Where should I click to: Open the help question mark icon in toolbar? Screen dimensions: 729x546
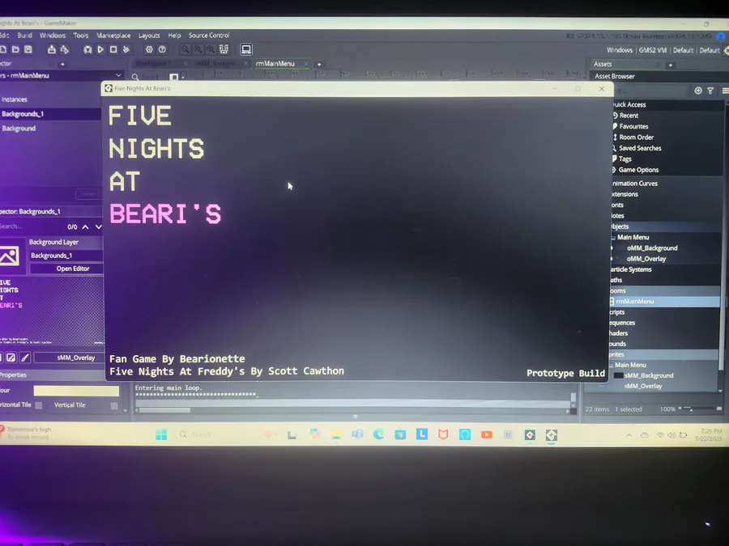point(162,49)
